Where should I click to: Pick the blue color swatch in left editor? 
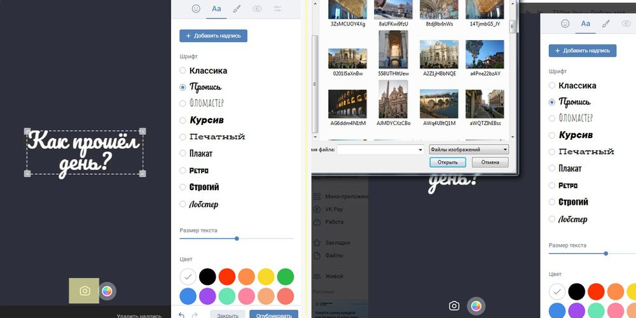coord(188,296)
